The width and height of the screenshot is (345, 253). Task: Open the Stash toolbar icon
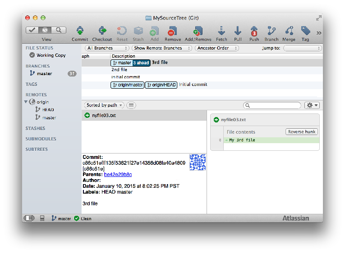pyautogui.click(x=138, y=34)
